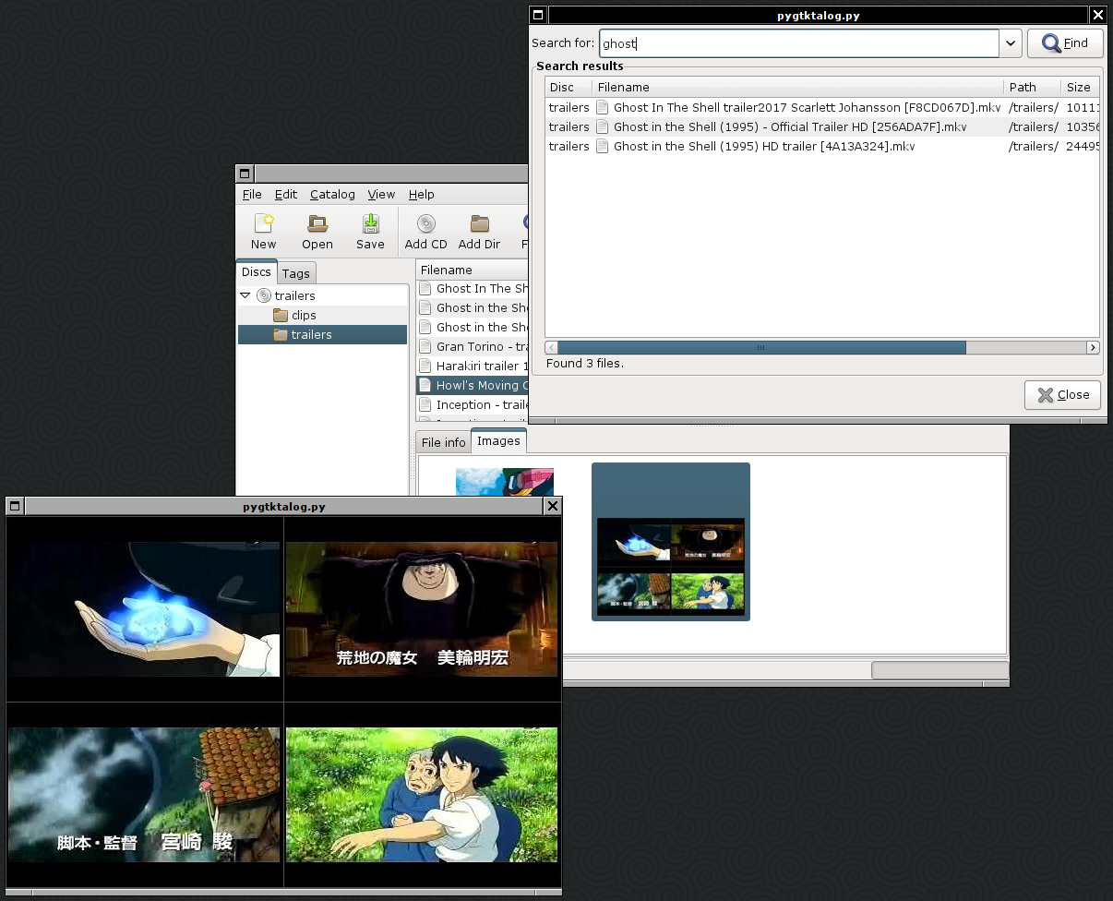Switch to the Tags tab

point(296,272)
